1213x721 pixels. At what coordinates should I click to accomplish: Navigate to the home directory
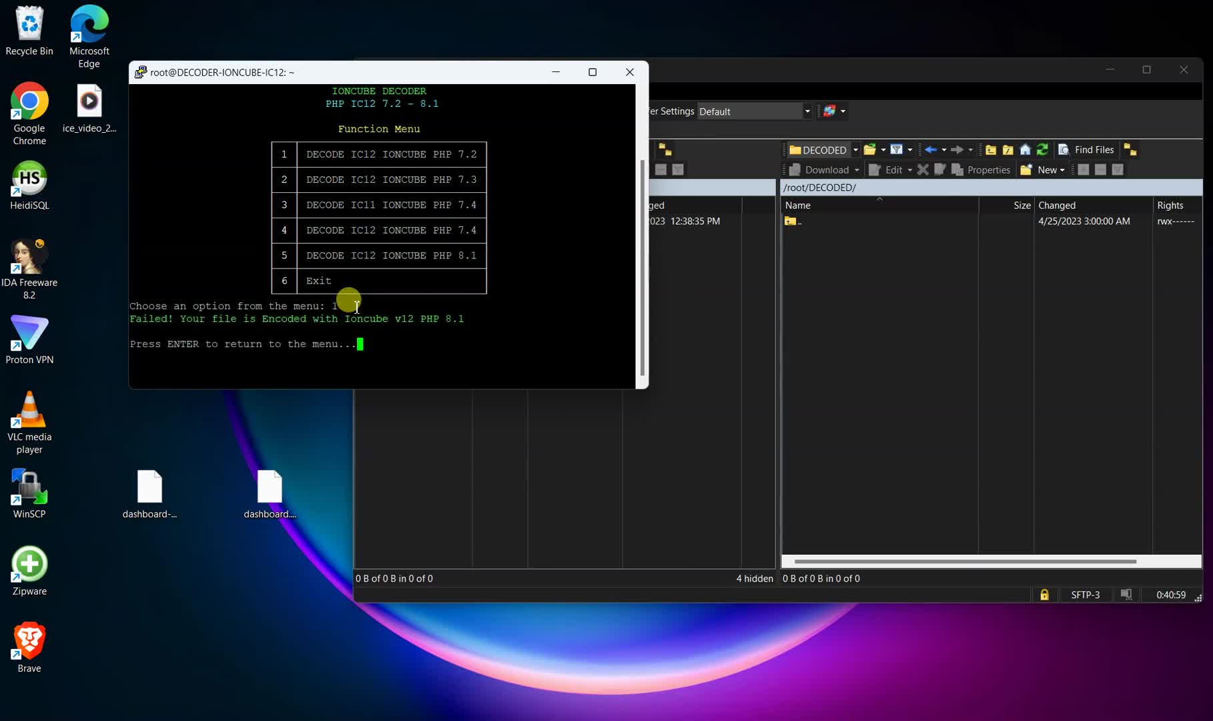point(1025,150)
